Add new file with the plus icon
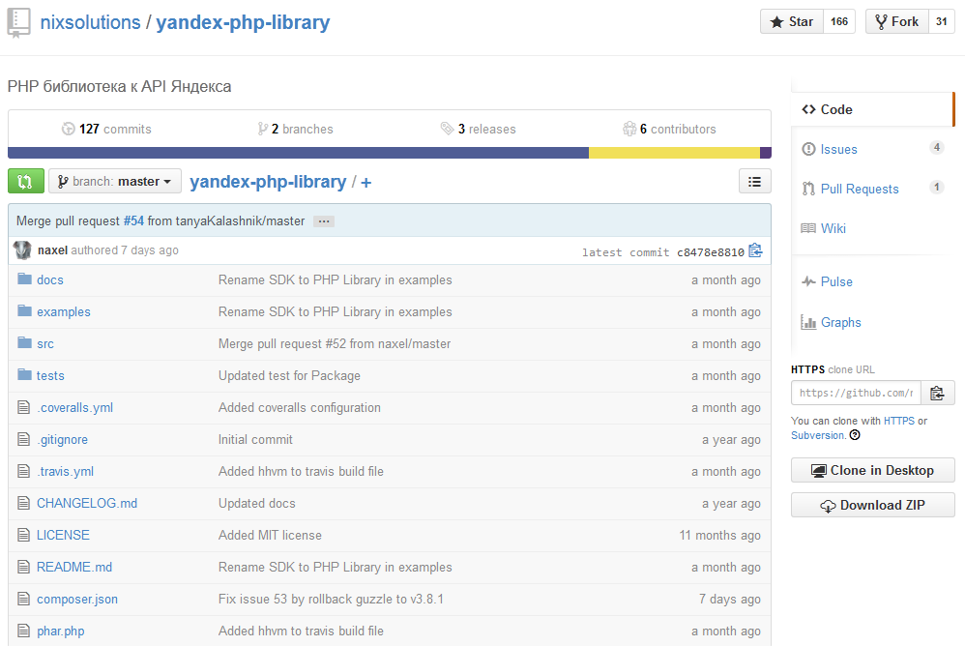965x646 pixels. 366,182
